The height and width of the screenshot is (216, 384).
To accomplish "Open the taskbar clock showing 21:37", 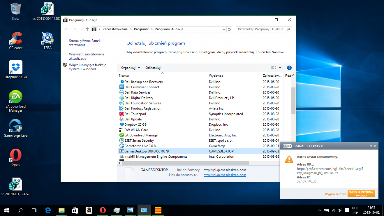I will pos(372,210).
